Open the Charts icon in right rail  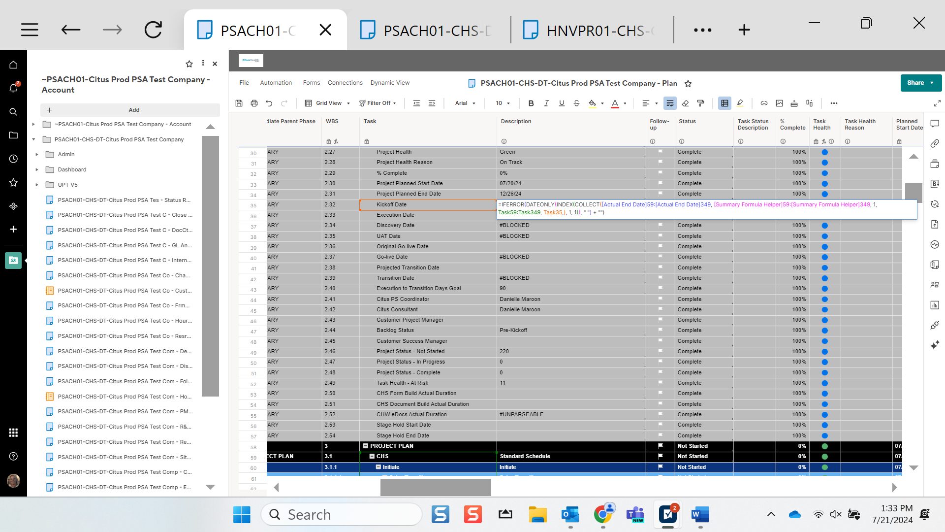[x=935, y=305]
